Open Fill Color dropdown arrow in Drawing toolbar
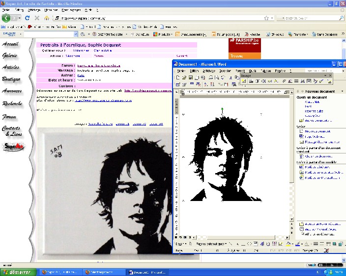 pyautogui.click(x=292, y=244)
